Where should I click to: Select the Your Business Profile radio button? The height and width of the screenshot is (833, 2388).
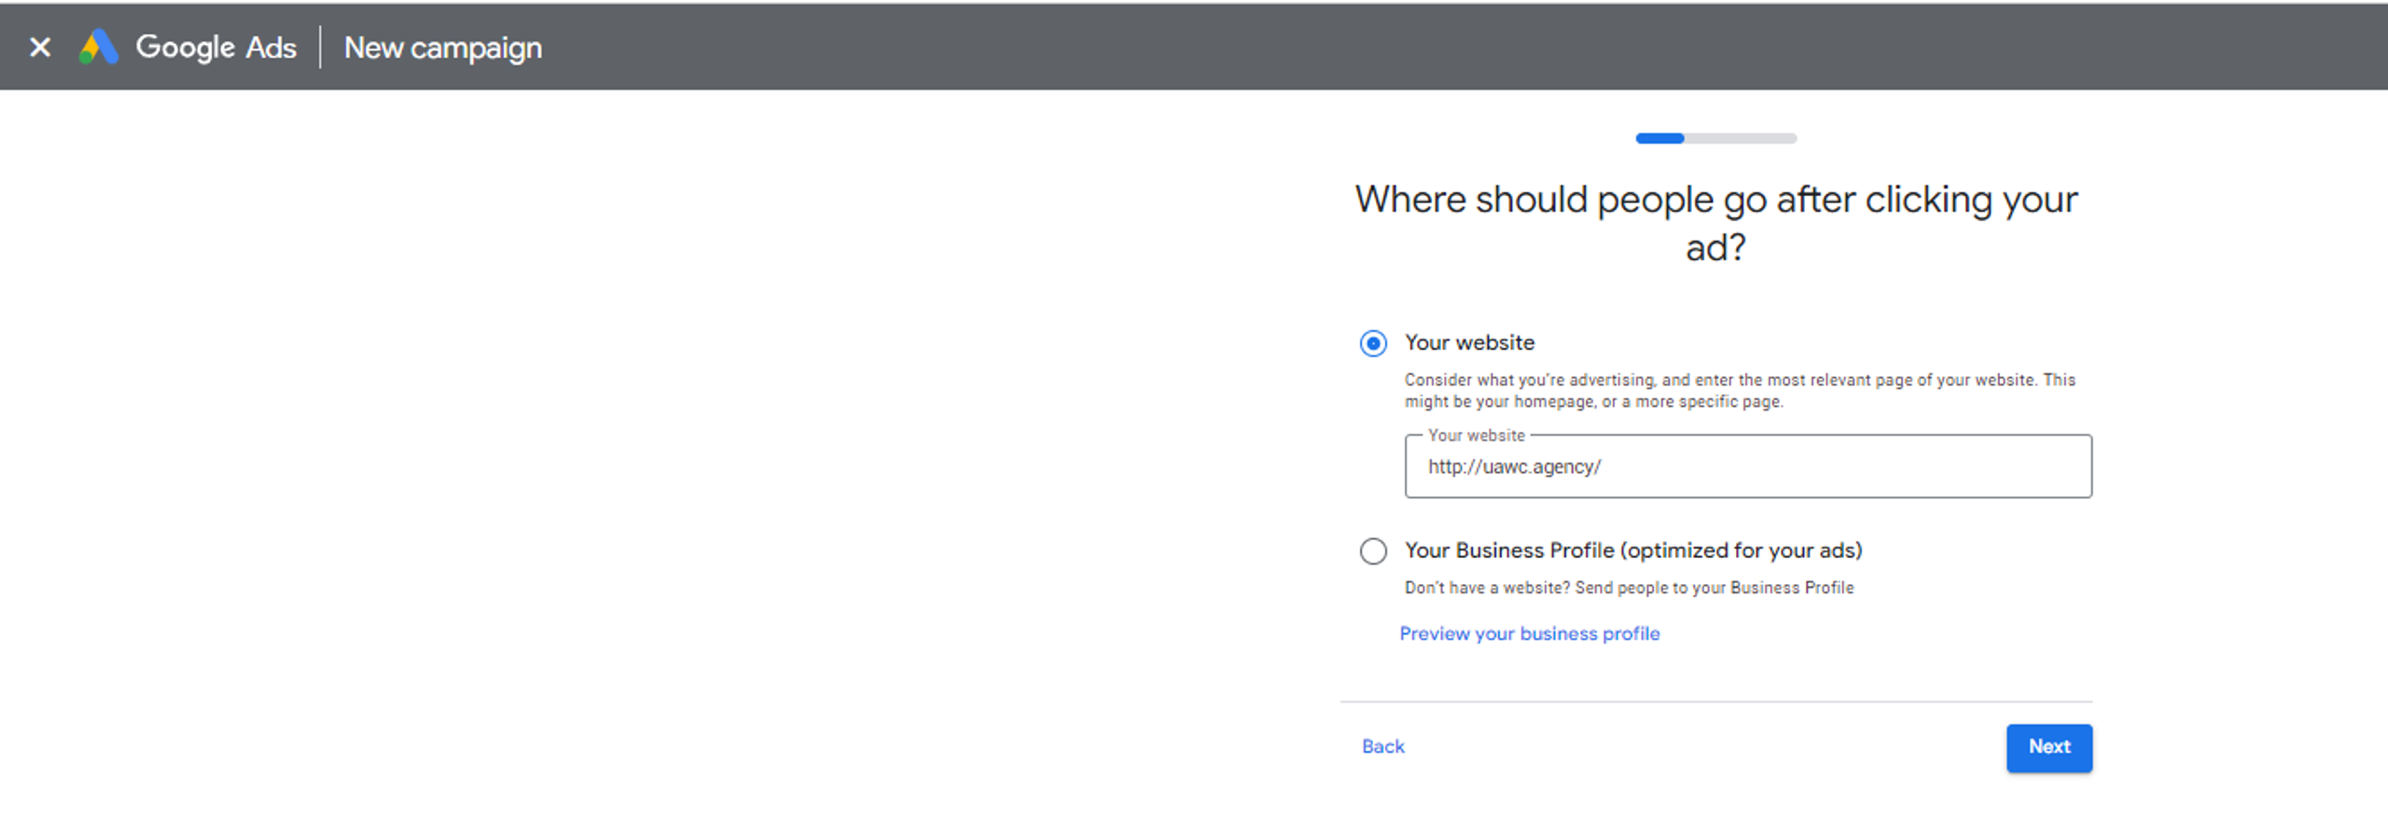click(x=1373, y=551)
